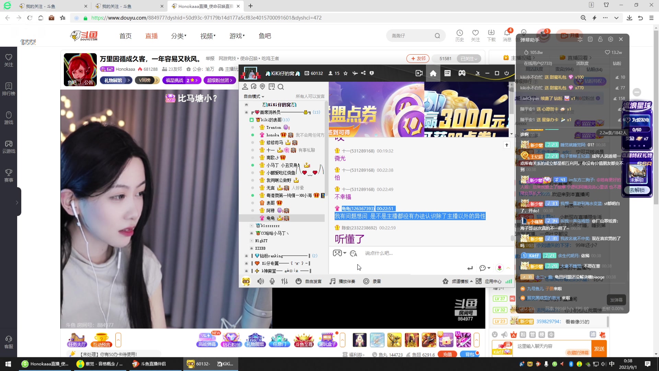Toggle the 滤 filter icon above chat input
The width and height of the screenshot is (659, 371).
[593, 335]
